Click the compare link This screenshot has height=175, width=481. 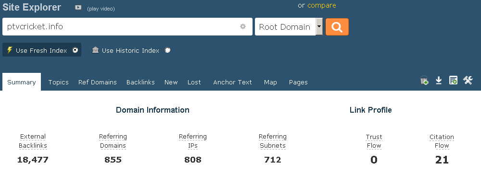321,5
